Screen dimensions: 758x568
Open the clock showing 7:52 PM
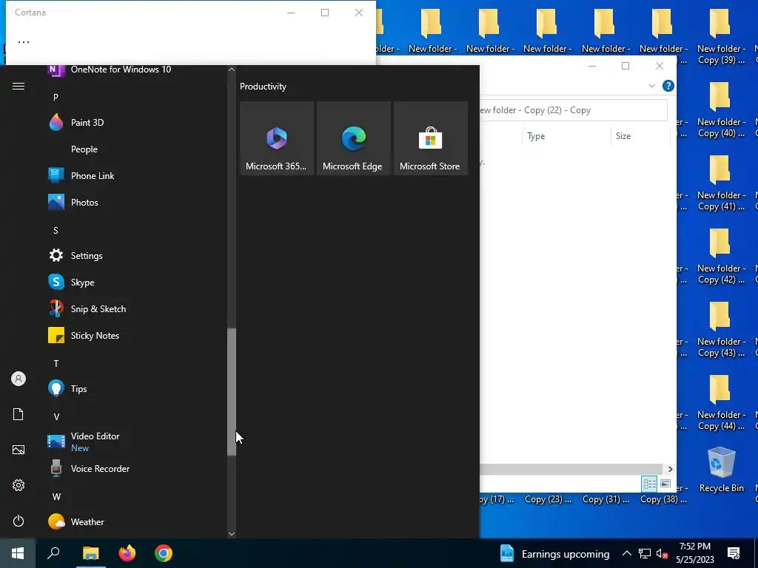695,553
